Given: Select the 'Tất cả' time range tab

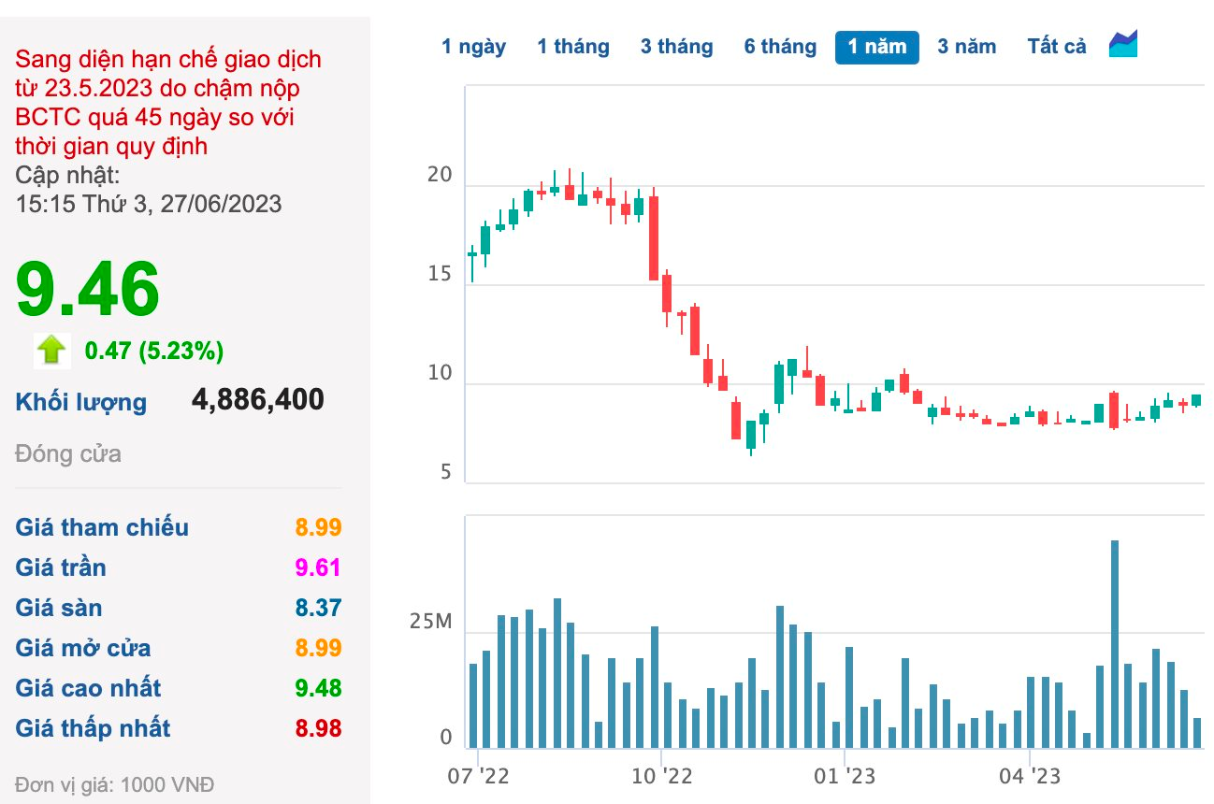Looking at the screenshot, I should pyautogui.click(x=1057, y=47).
